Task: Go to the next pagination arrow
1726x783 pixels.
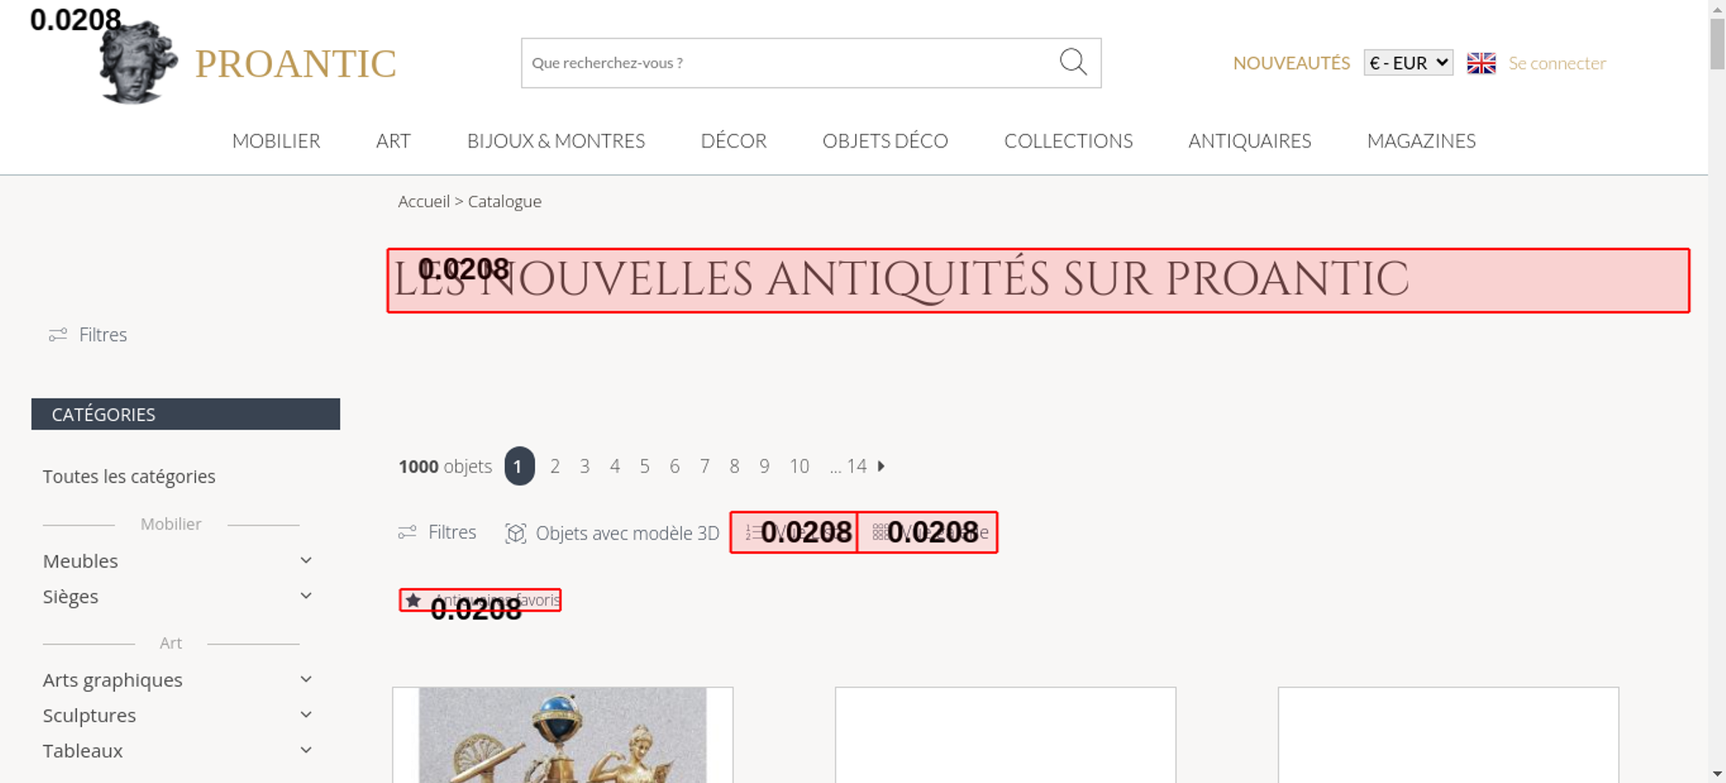Action: tap(881, 466)
